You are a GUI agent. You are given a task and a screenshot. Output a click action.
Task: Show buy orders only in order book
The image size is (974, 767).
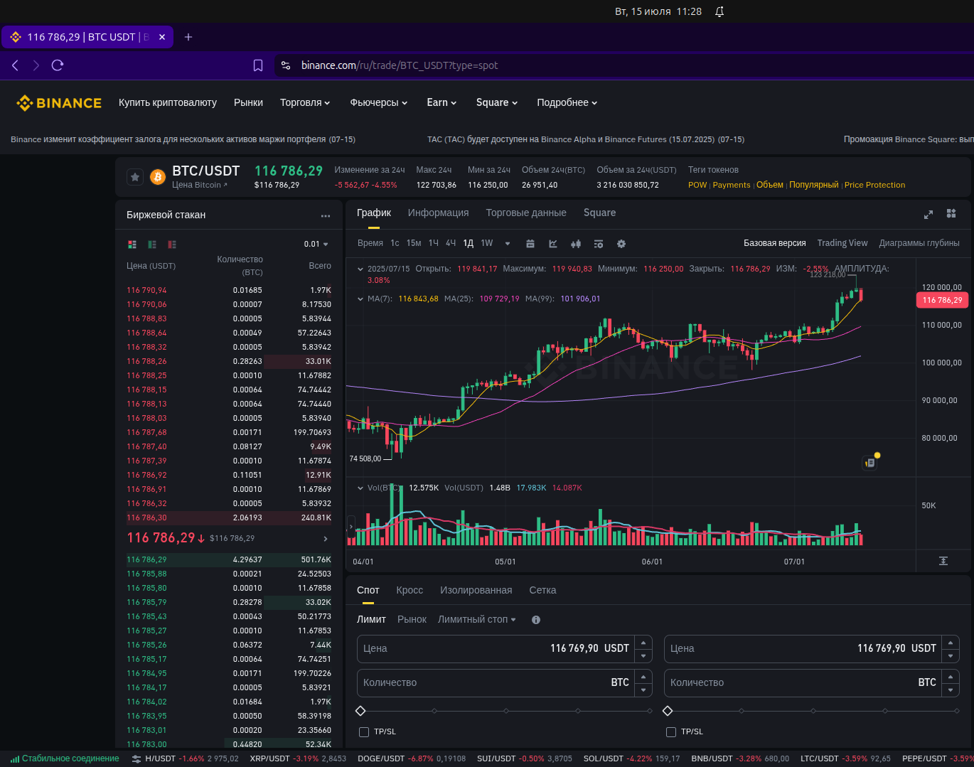pyautogui.click(x=152, y=245)
